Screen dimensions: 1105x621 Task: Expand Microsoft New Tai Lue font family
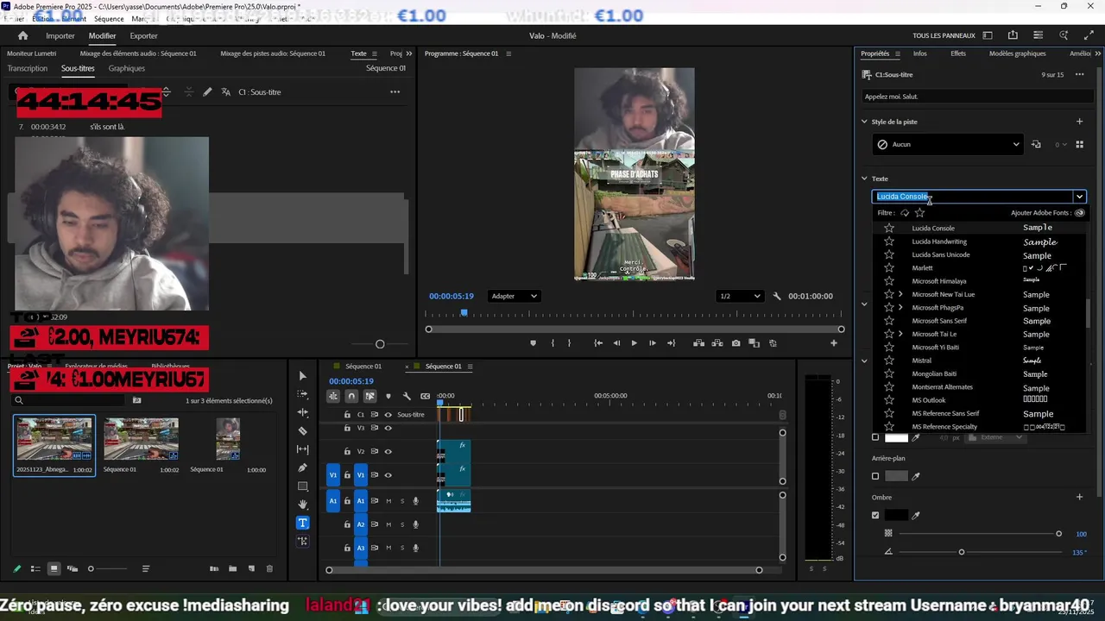900,294
